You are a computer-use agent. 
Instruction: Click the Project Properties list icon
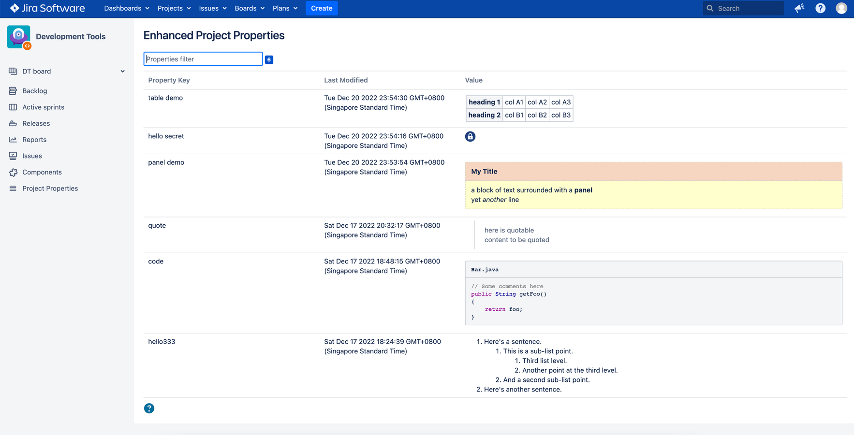tap(13, 188)
